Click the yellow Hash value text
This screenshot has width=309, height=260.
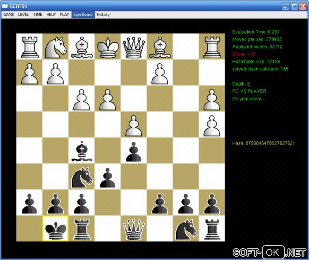point(264,143)
